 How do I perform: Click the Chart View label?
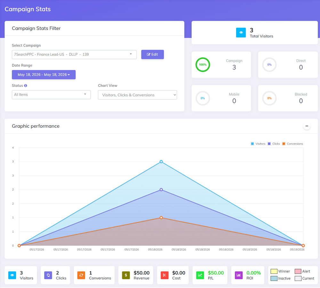coord(108,86)
